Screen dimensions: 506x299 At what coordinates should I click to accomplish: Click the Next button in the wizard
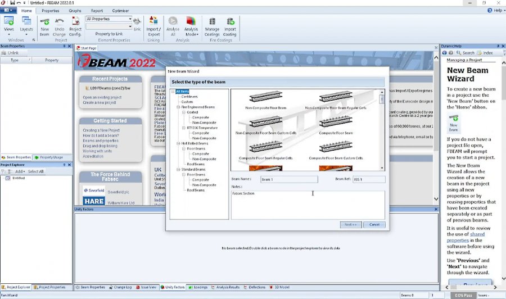pyautogui.click(x=351, y=224)
